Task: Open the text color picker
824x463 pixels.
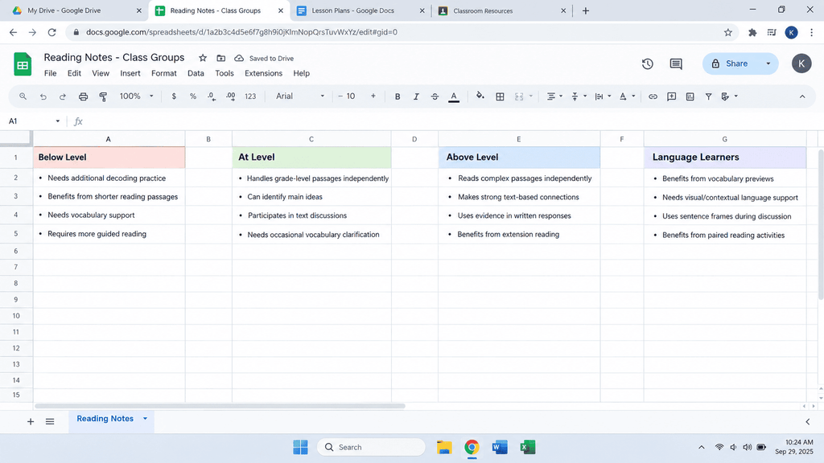Action: click(x=454, y=96)
